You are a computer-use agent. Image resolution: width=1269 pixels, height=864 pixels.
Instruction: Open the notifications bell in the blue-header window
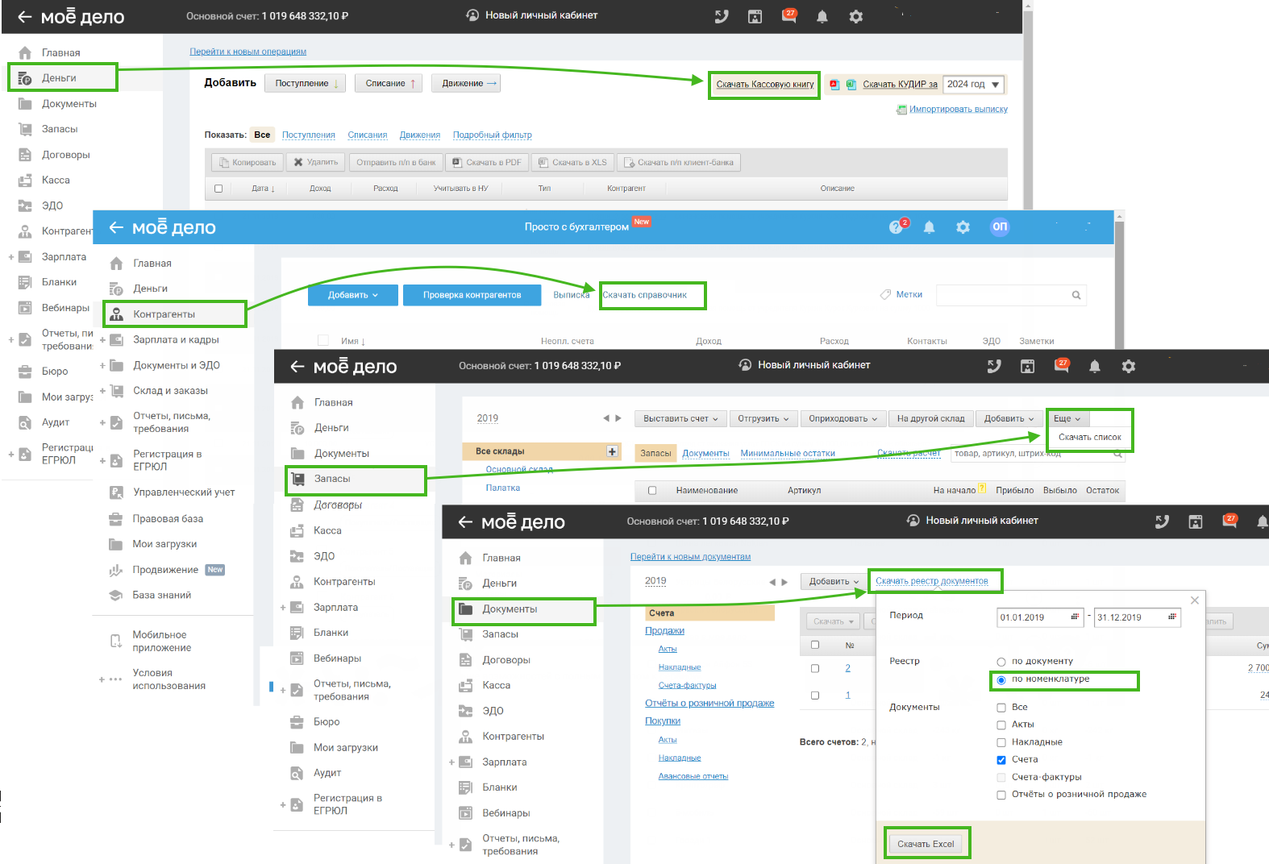click(930, 227)
